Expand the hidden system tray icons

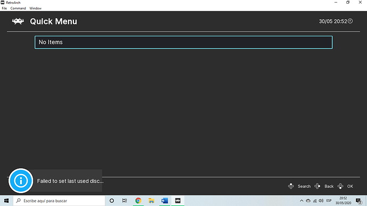(302, 201)
